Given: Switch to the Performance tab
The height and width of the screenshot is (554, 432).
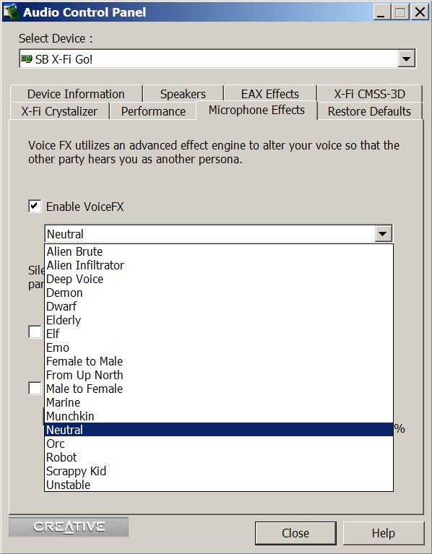Looking at the screenshot, I should (153, 111).
